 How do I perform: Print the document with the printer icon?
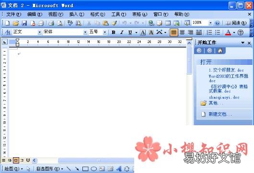pyautogui.click(x=51, y=23)
